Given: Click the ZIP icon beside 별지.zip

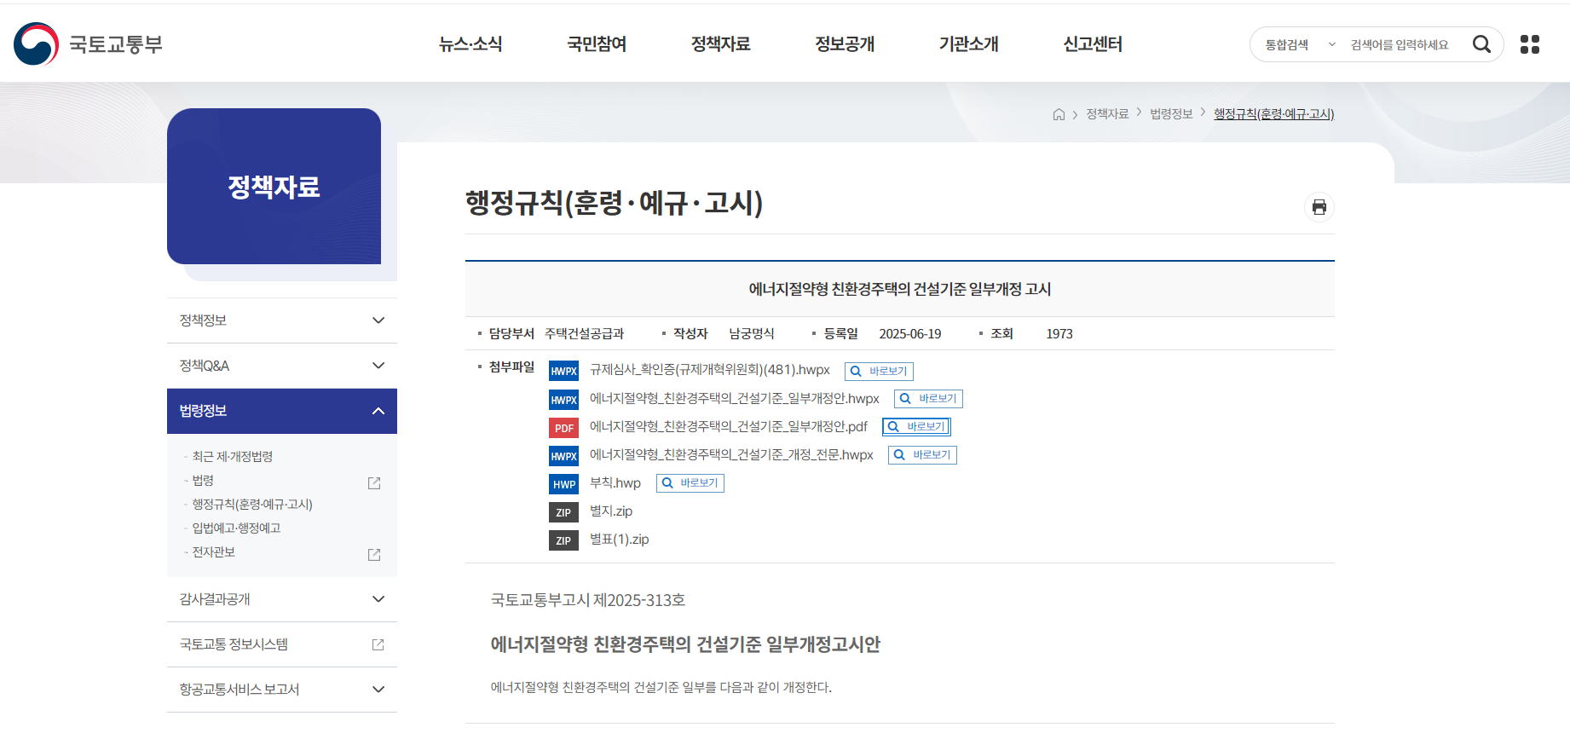Looking at the screenshot, I should pos(563,512).
